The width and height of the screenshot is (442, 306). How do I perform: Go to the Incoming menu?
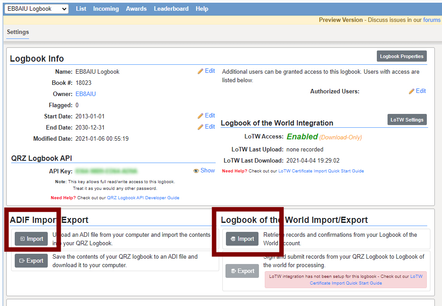coord(106,9)
